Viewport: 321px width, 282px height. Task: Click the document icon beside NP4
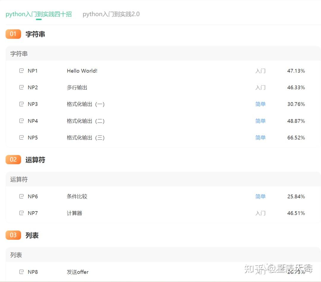tap(21, 121)
